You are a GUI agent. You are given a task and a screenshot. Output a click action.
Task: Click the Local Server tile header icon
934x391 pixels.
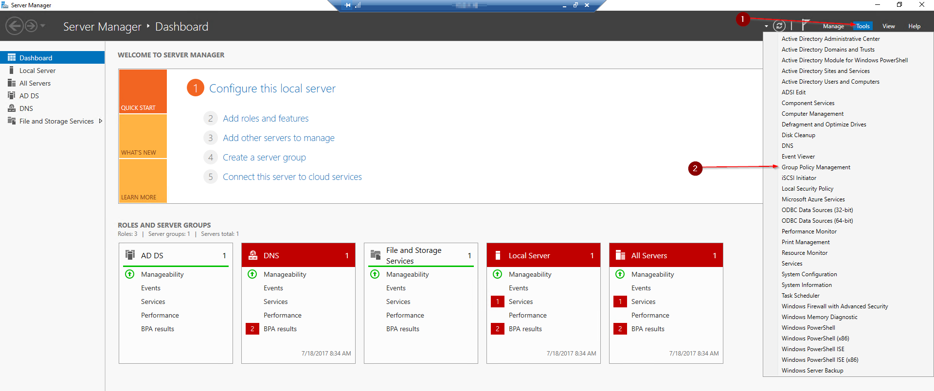coord(498,255)
